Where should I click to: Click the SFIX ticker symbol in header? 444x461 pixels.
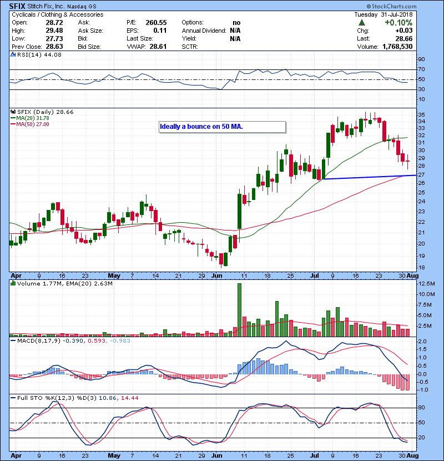pos(17,6)
